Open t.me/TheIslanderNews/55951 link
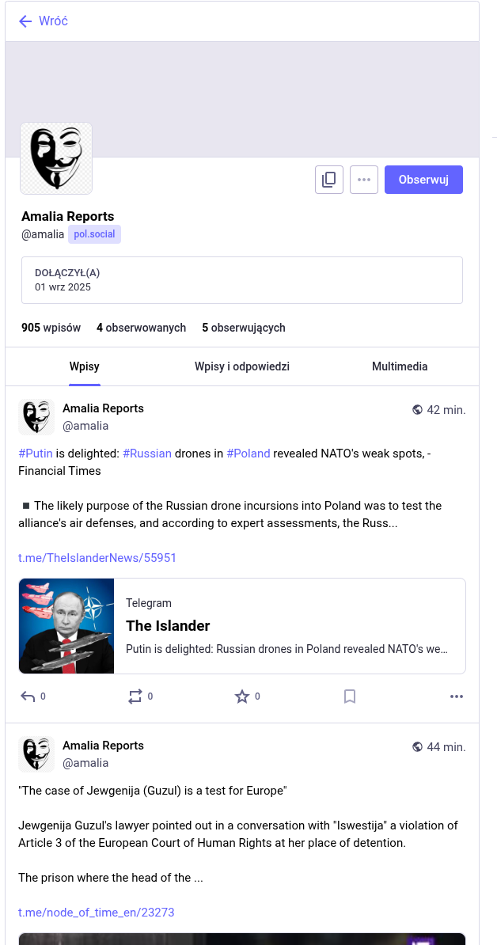Image resolution: width=497 pixels, height=945 pixels. pyautogui.click(x=97, y=558)
